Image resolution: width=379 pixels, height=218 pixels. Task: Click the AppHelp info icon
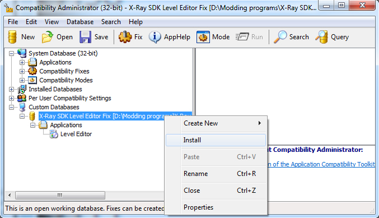coord(155,37)
